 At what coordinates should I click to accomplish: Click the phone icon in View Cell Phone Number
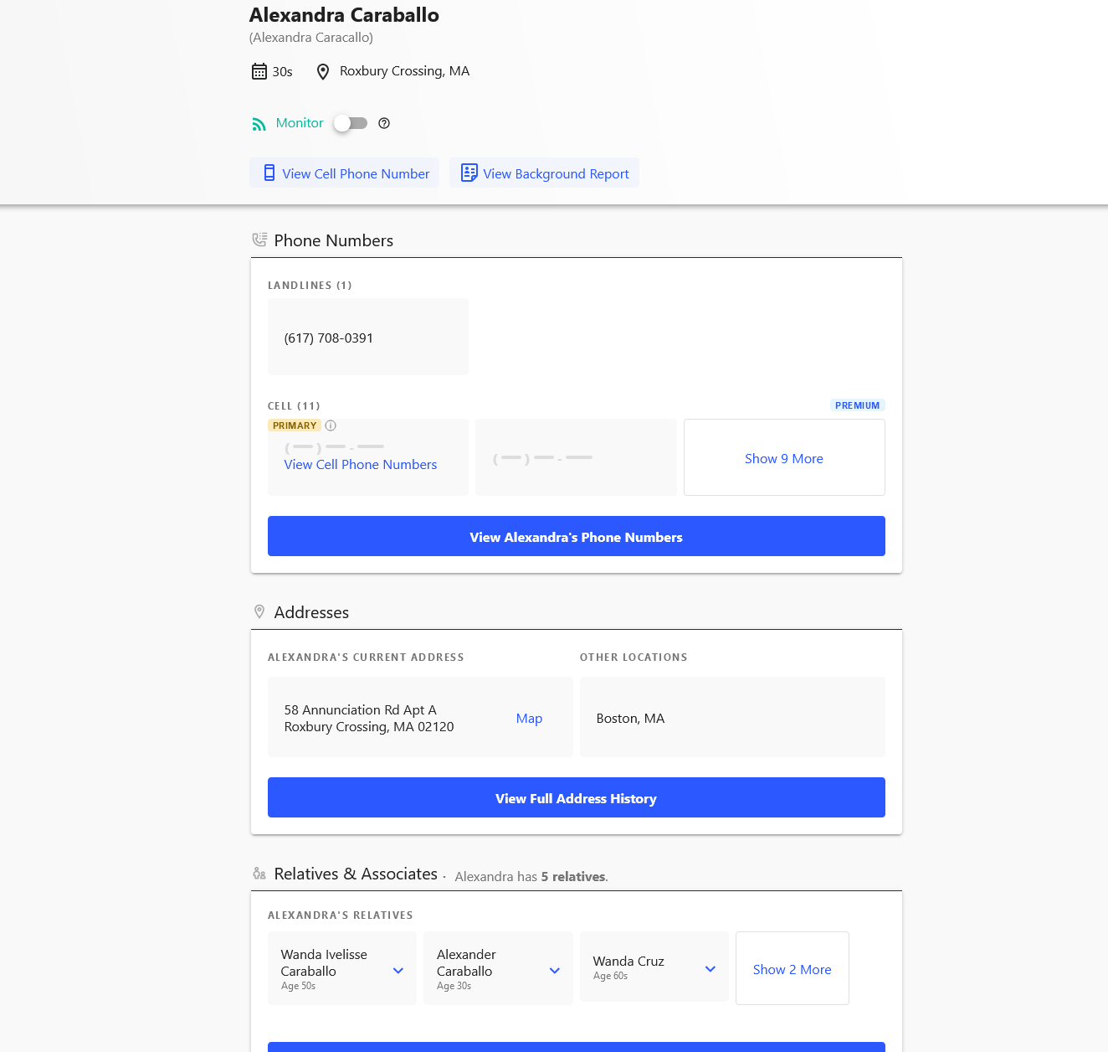click(x=269, y=173)
